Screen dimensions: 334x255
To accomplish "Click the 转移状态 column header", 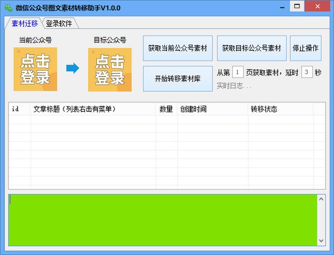I will [281, 109].
